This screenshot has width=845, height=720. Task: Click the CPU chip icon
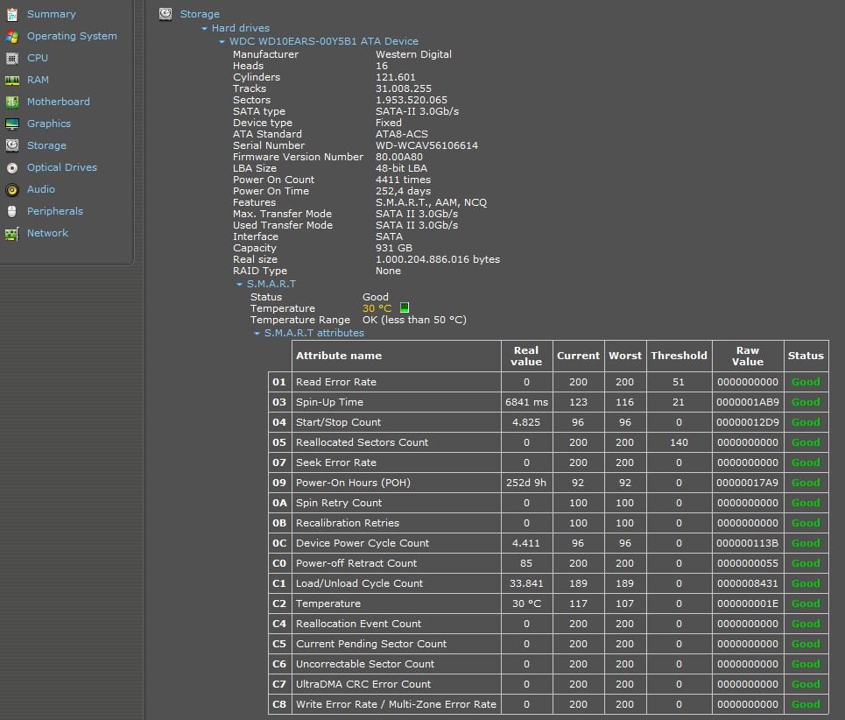[11, 58]
